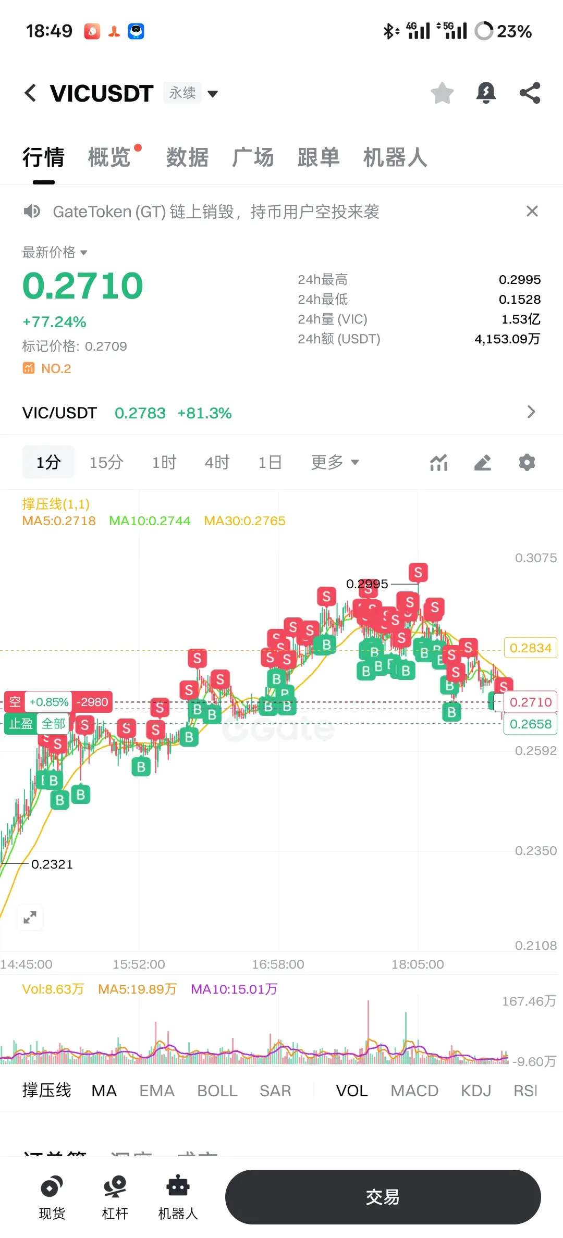Toggle the EMA indicator
The image size is (563, 1238).
tap(157, 1091)
